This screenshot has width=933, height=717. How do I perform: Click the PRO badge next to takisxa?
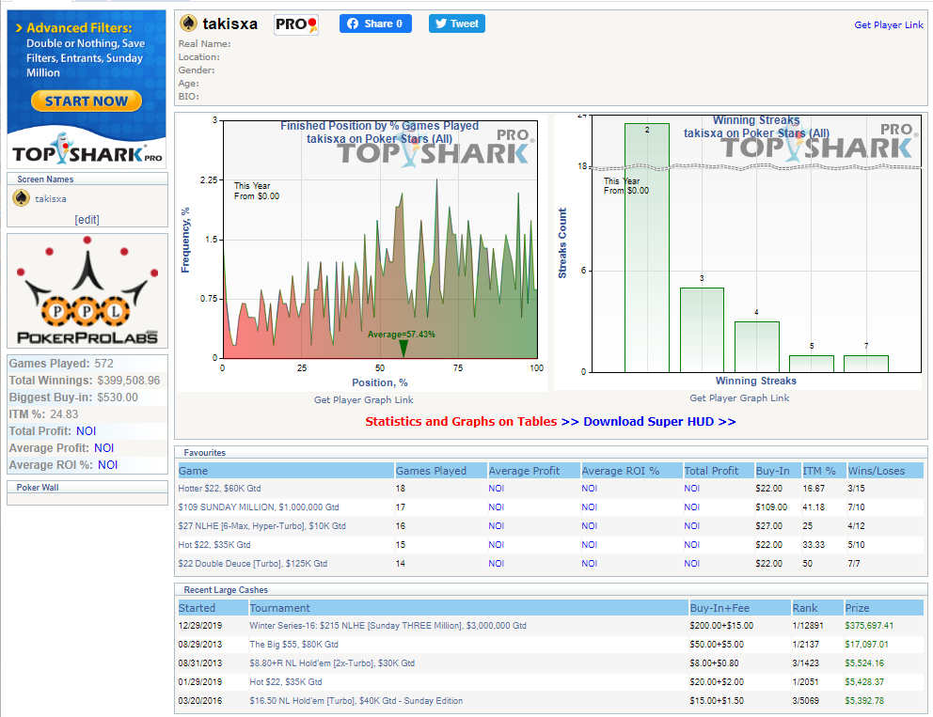[295, 24]
